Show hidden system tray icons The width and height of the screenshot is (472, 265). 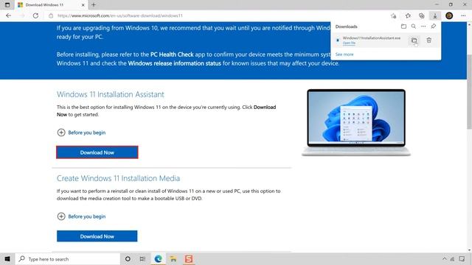pyautogui.click(x=444, y=259)
